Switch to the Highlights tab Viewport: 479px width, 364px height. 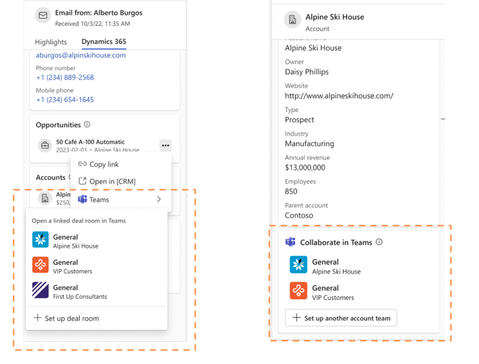click(x=51, y=42)
